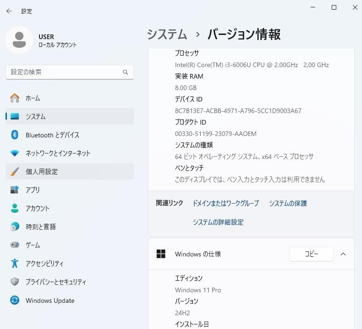Open ゲーム settings page
This screenshot has width=362, height=329.
70,245
